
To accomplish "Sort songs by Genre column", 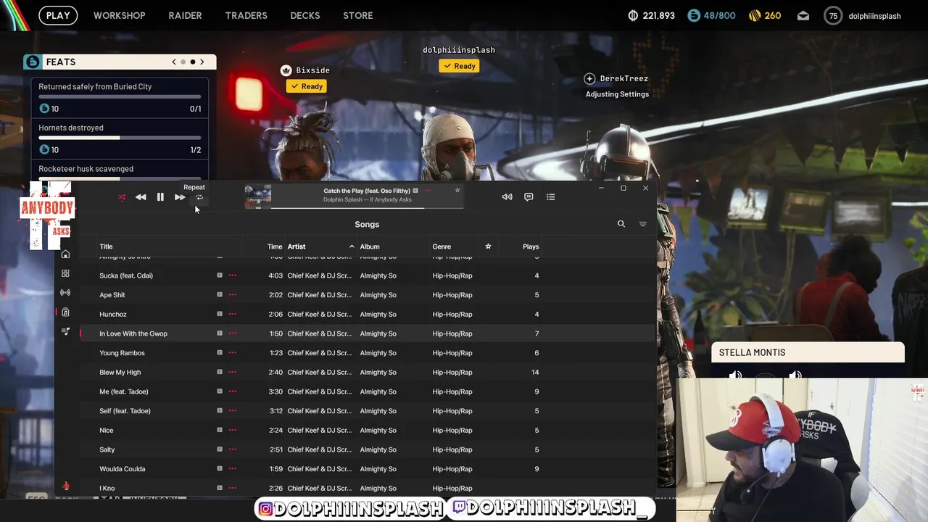I will tap(442, 246).
